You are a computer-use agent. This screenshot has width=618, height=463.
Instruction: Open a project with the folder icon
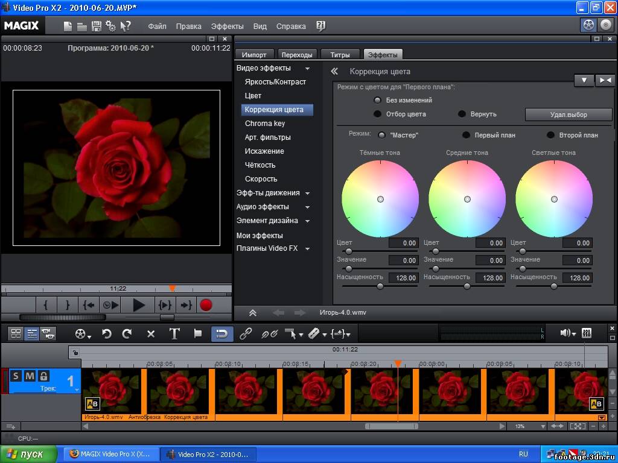[82, 27]
